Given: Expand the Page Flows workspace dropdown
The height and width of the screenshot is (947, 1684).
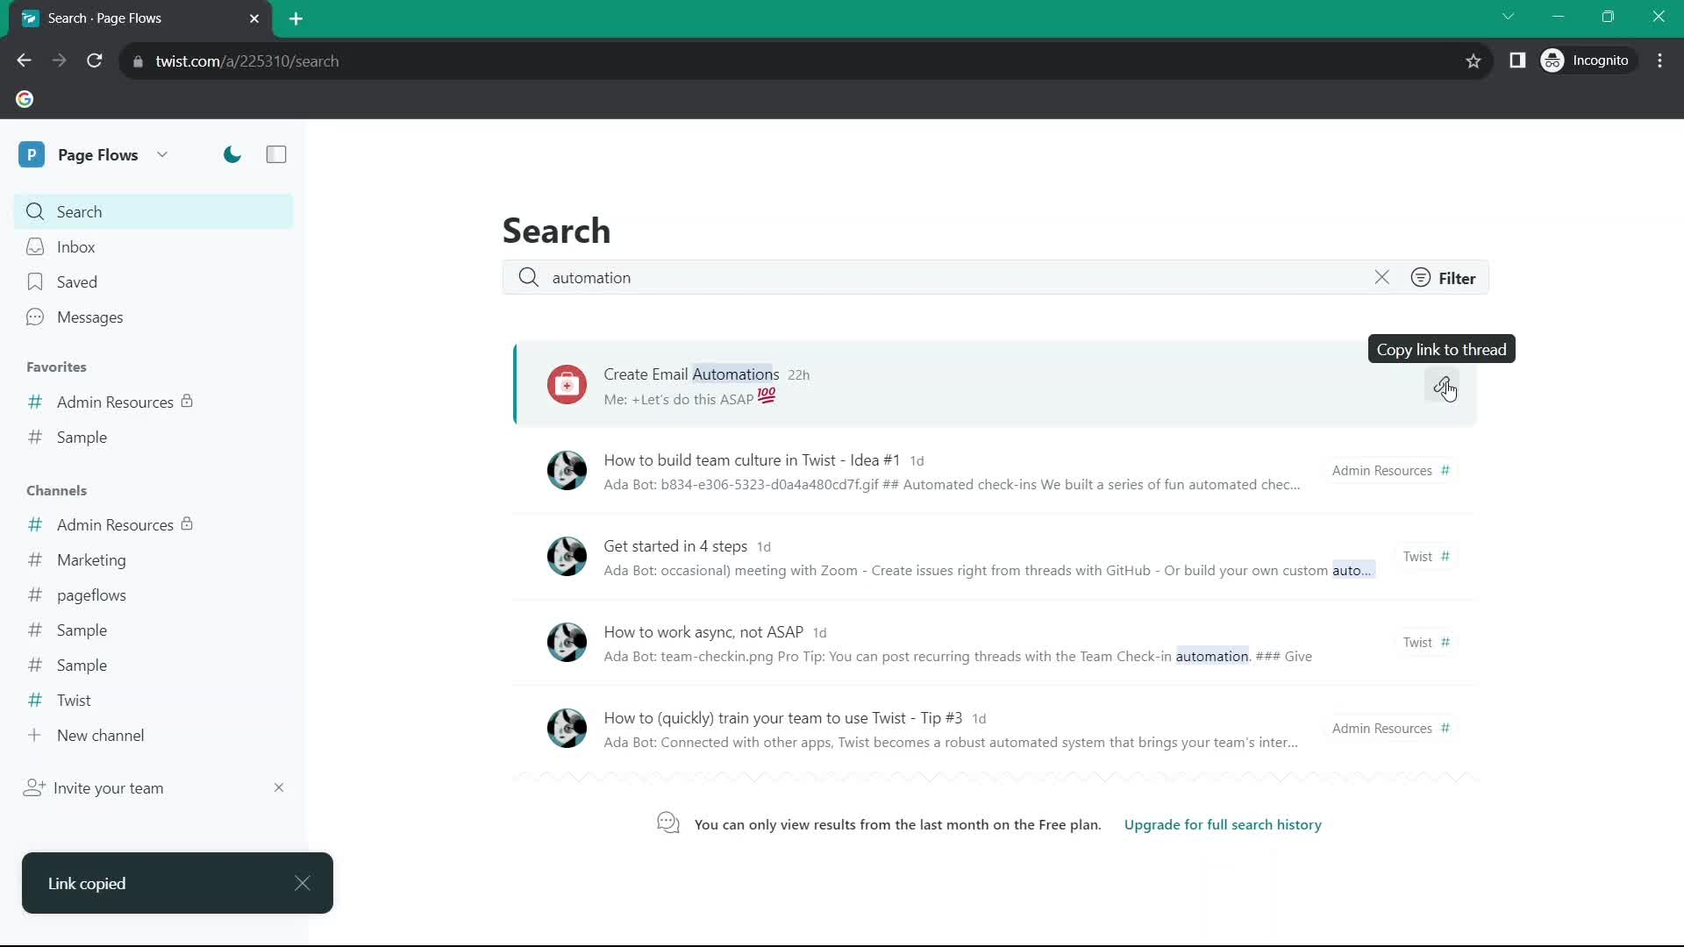Looking at the screenshot, I should pos(161,155).
